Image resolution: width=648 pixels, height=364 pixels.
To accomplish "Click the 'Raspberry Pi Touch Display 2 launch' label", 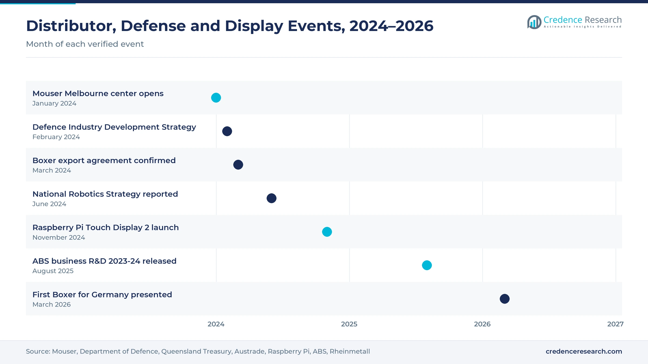I will [x=106, y=228].
